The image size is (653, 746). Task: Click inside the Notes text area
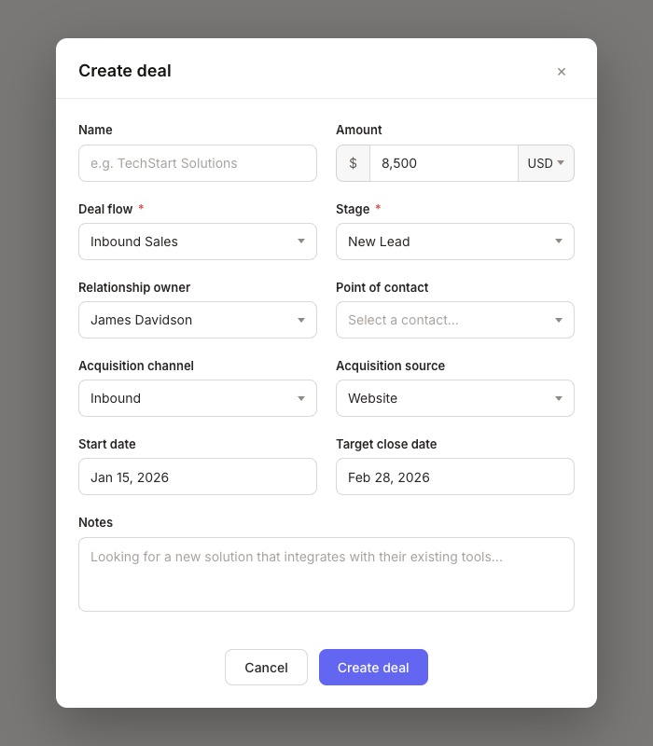tap(326, 573)
